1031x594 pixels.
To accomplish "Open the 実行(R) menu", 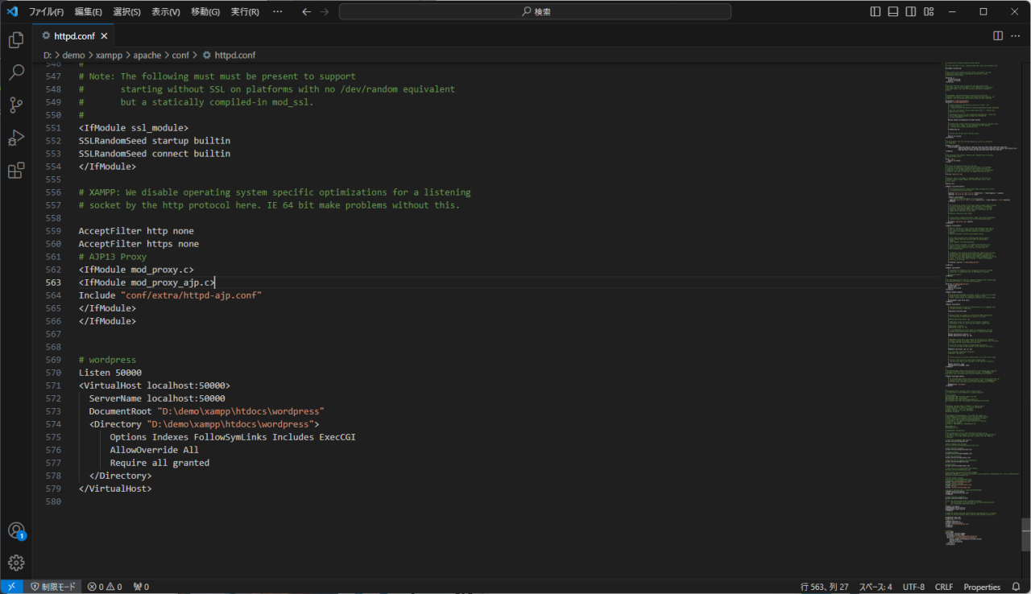I will 245,12.
